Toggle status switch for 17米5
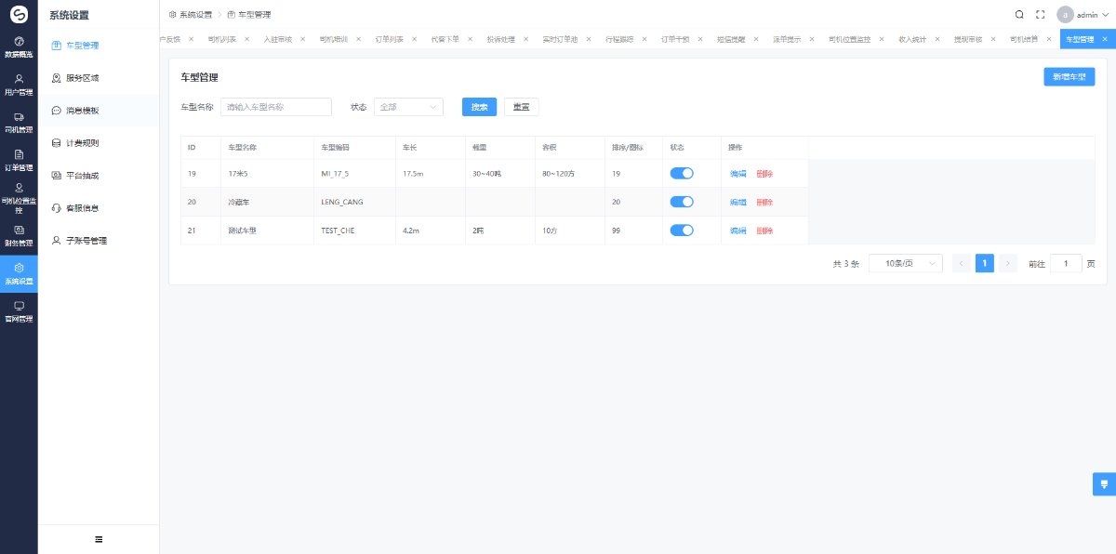Image resolution: width=1116 pixels, height=554 pixels. [682, 173]
